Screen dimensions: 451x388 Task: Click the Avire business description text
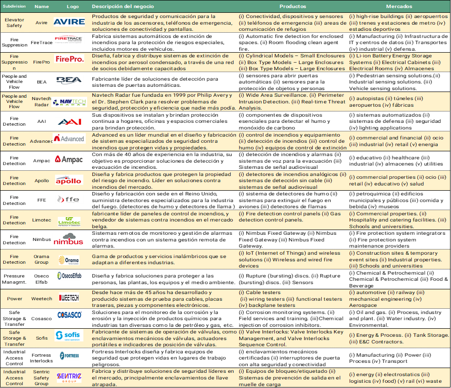click(162, 23)
